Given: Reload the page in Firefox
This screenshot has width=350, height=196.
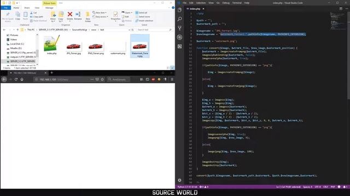Looking at the screenshot, I should coord(16,79).
